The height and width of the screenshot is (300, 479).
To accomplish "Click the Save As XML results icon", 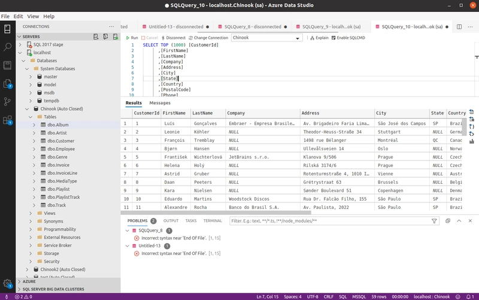I will click(x=472, y=134).
